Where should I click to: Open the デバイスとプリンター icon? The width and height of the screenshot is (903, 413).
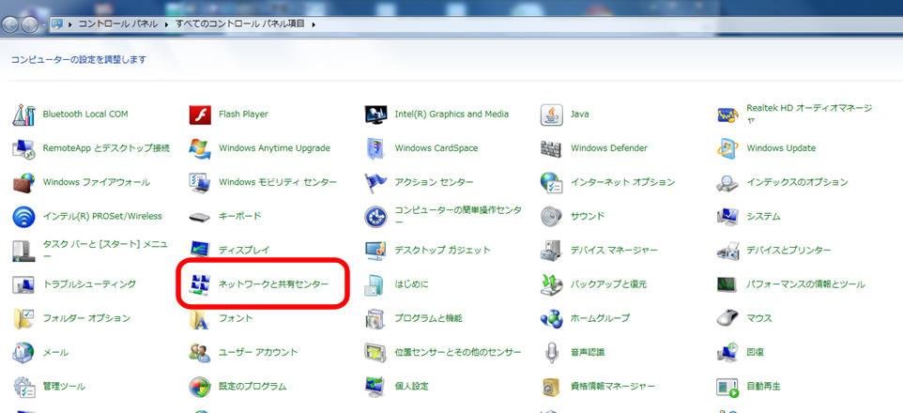pos(727,251)
